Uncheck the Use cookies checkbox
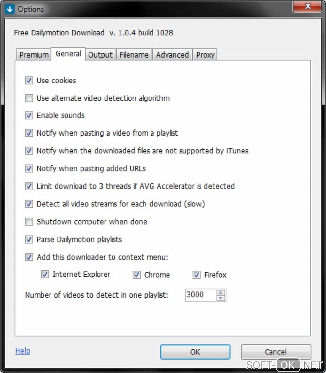Image resolution: width=326 pixels, height=373 pixels. [x=29, y=81]
